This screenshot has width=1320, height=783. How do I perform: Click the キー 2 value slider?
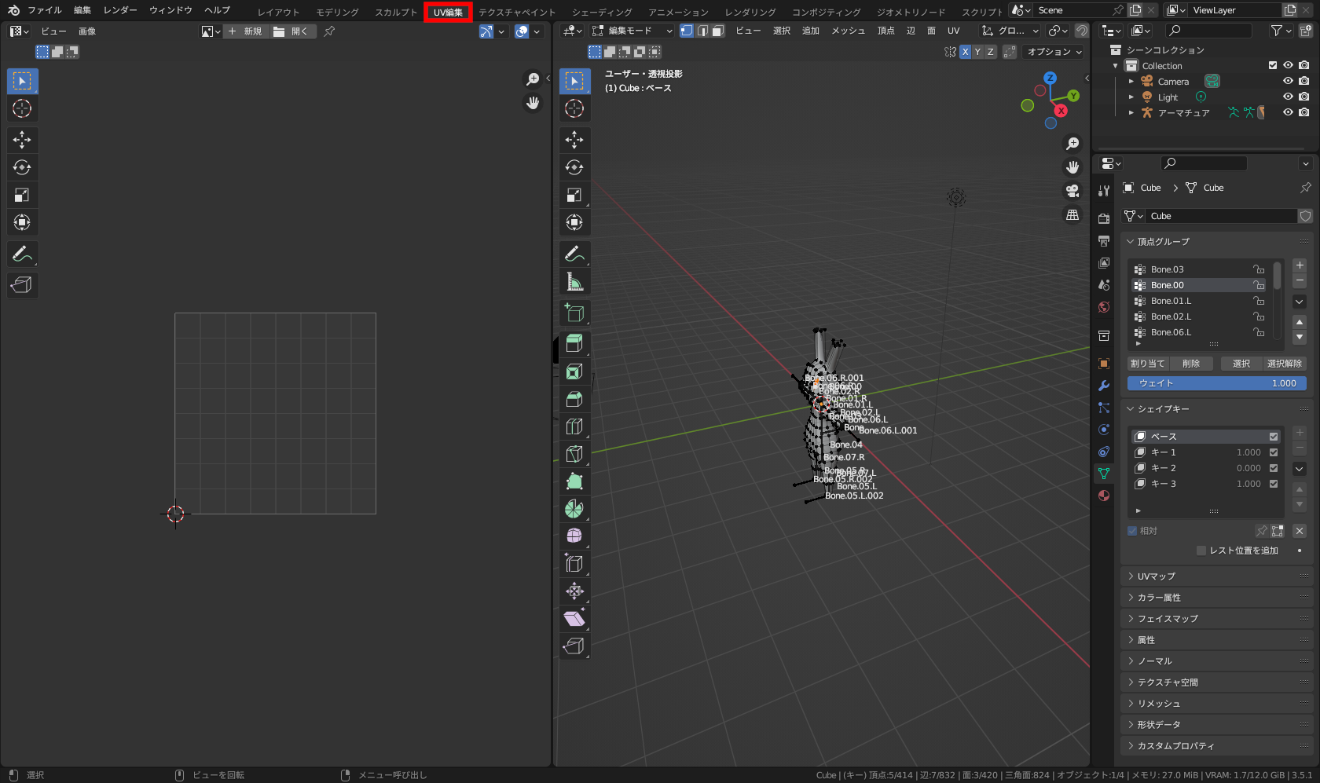coord(1248,468)
